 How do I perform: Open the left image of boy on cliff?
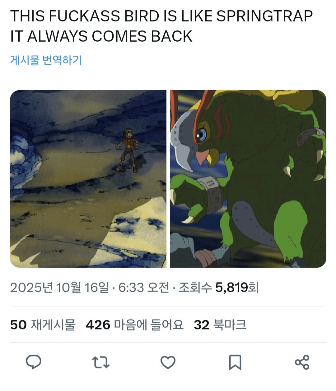coord(88,179)
